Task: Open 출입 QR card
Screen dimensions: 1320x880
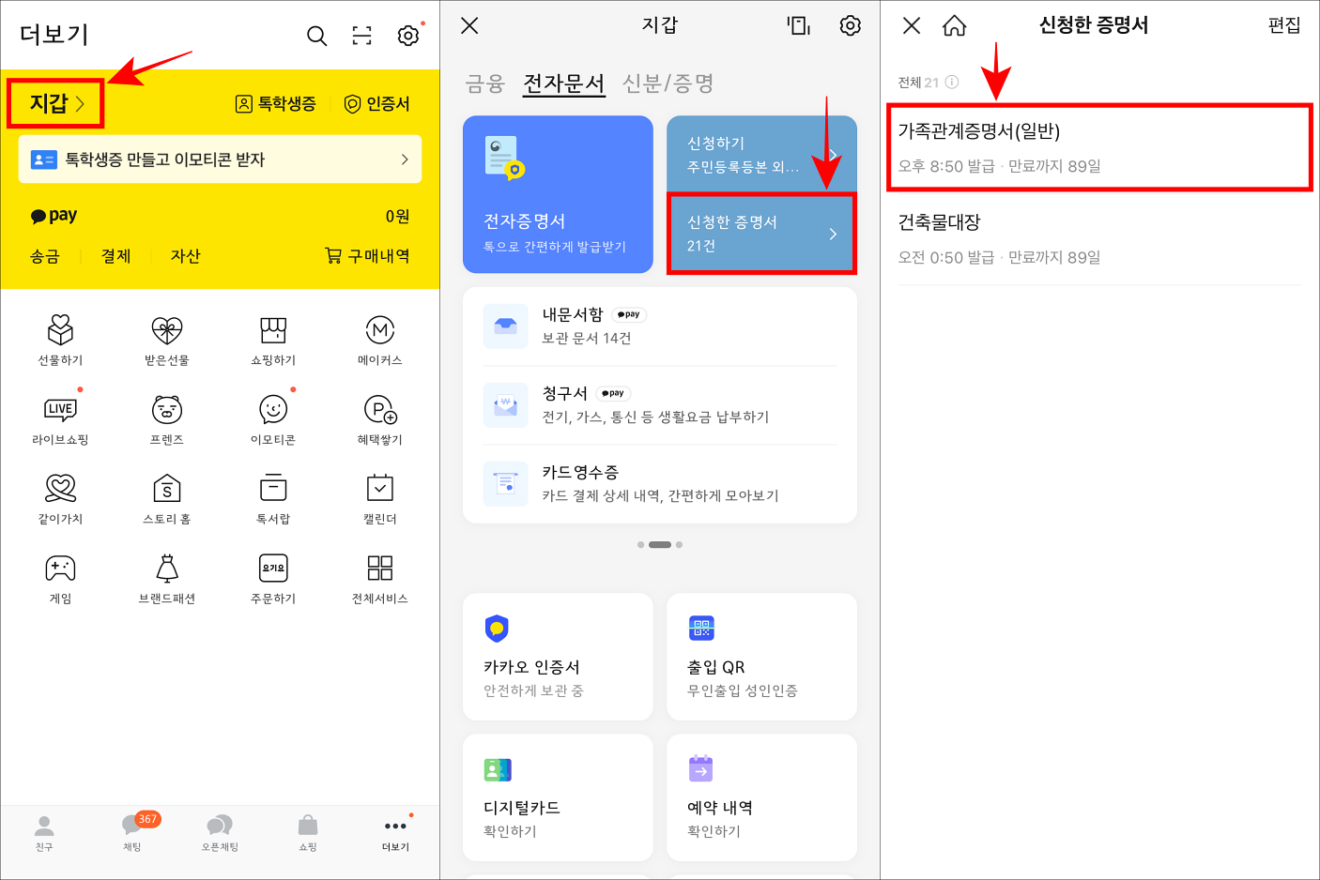Action: point(761,657)
